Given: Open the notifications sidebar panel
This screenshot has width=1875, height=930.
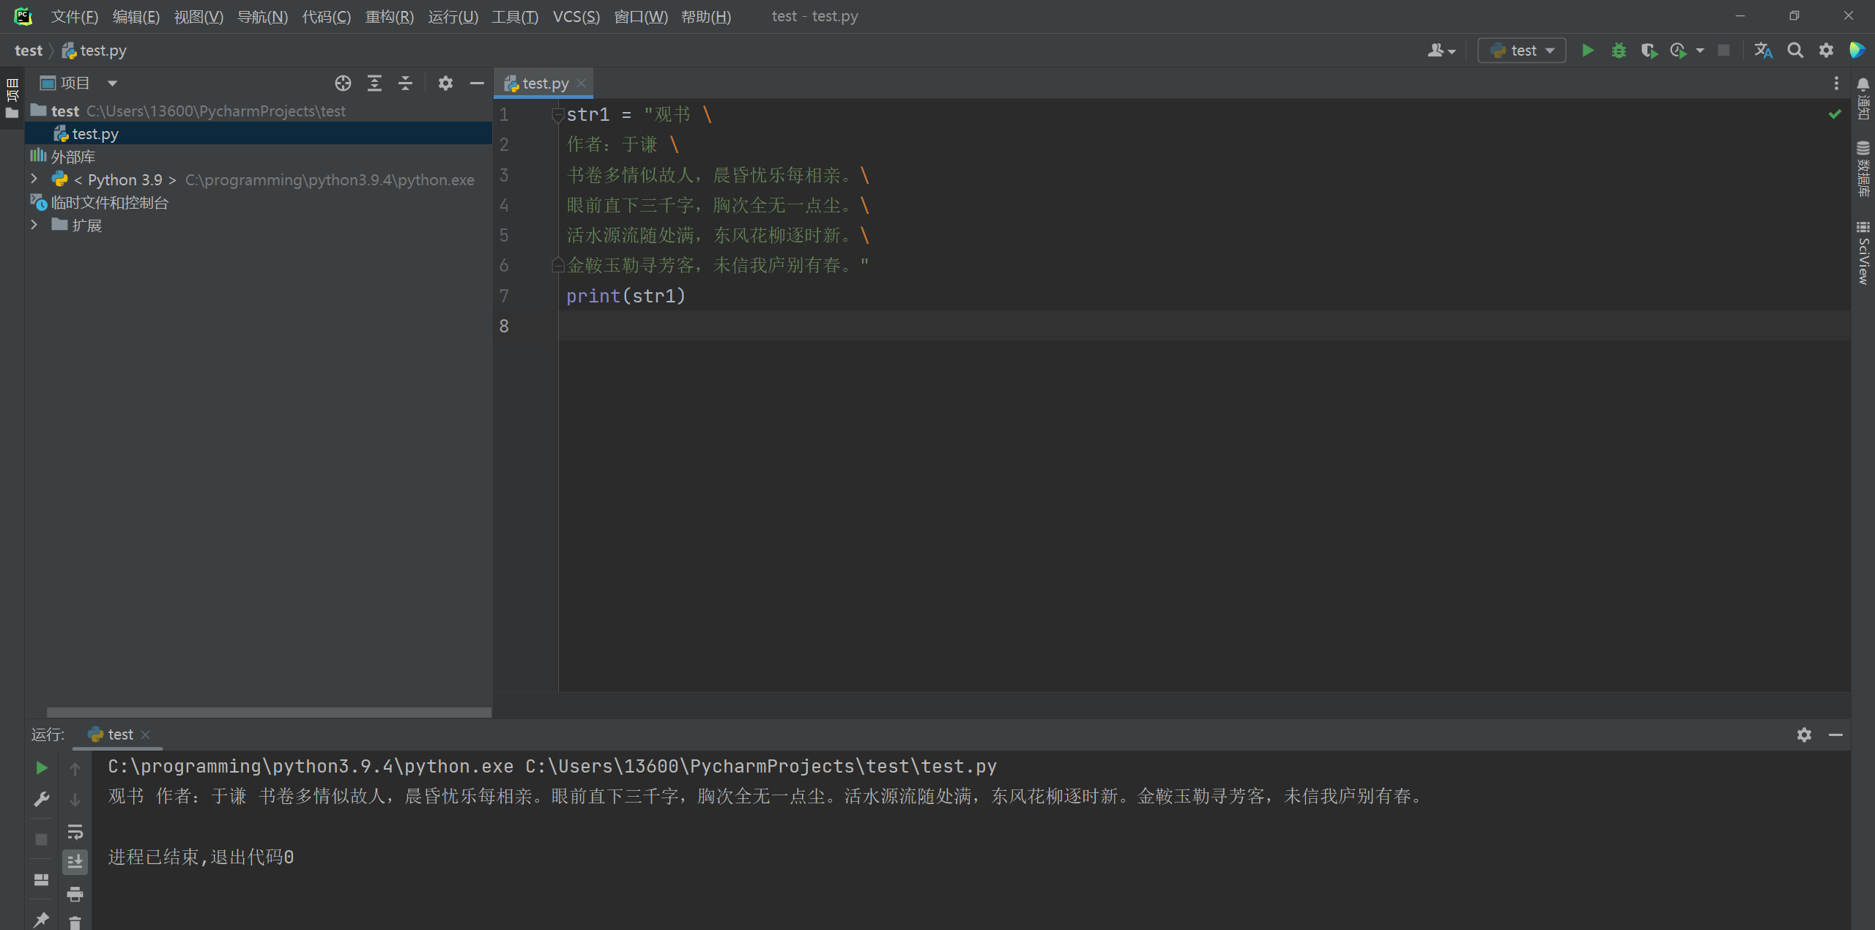Looking at the screenshot, I should pos(1863,99).
